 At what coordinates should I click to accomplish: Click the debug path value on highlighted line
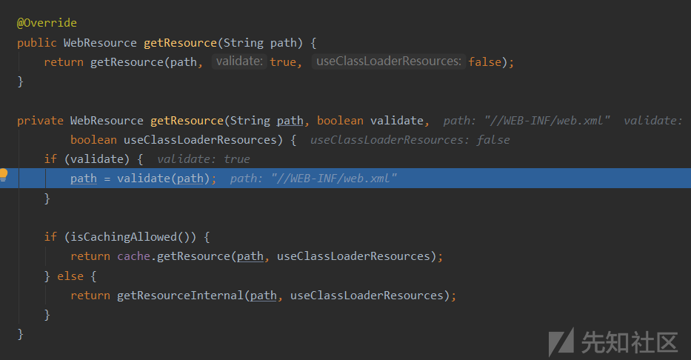point(314,179)
